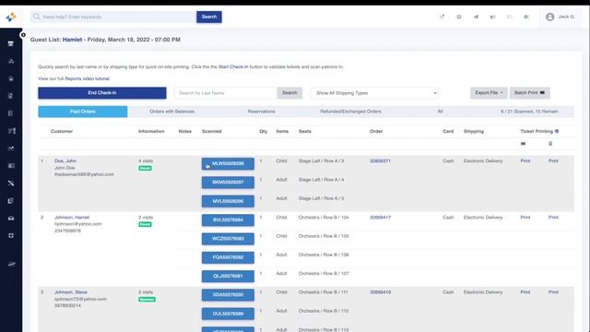Image resolution: width=590 pixels, height=332 pixels.
Task: Open the clipboard icon in the sidebar
Action: (11, 96)
